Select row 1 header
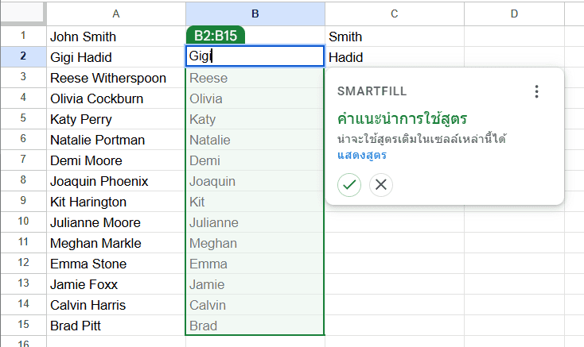Image resolution: width=584 pixels, height=347 pixels. click(22, 36)
